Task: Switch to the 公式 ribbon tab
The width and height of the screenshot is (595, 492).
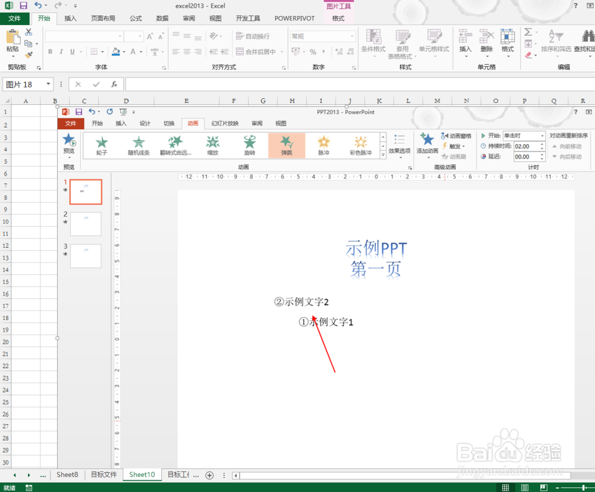Action: point(136,18)
